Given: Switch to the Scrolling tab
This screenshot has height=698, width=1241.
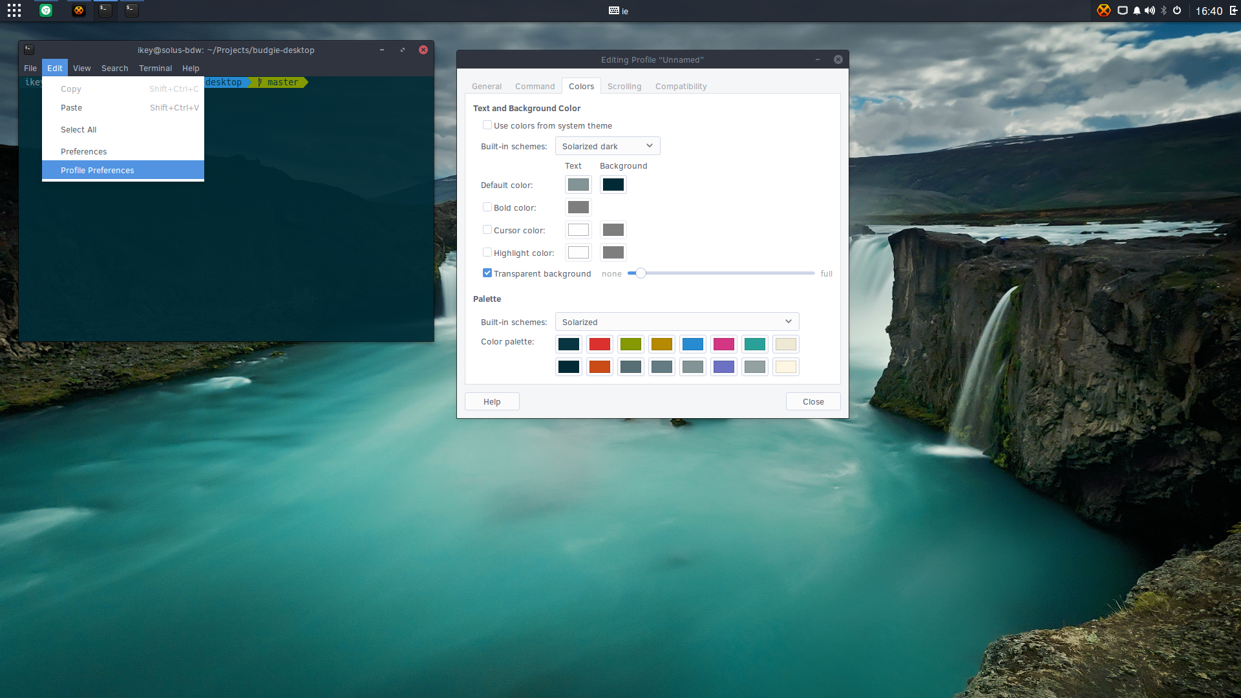Looking at the screenshot, I should pos(624,87).
